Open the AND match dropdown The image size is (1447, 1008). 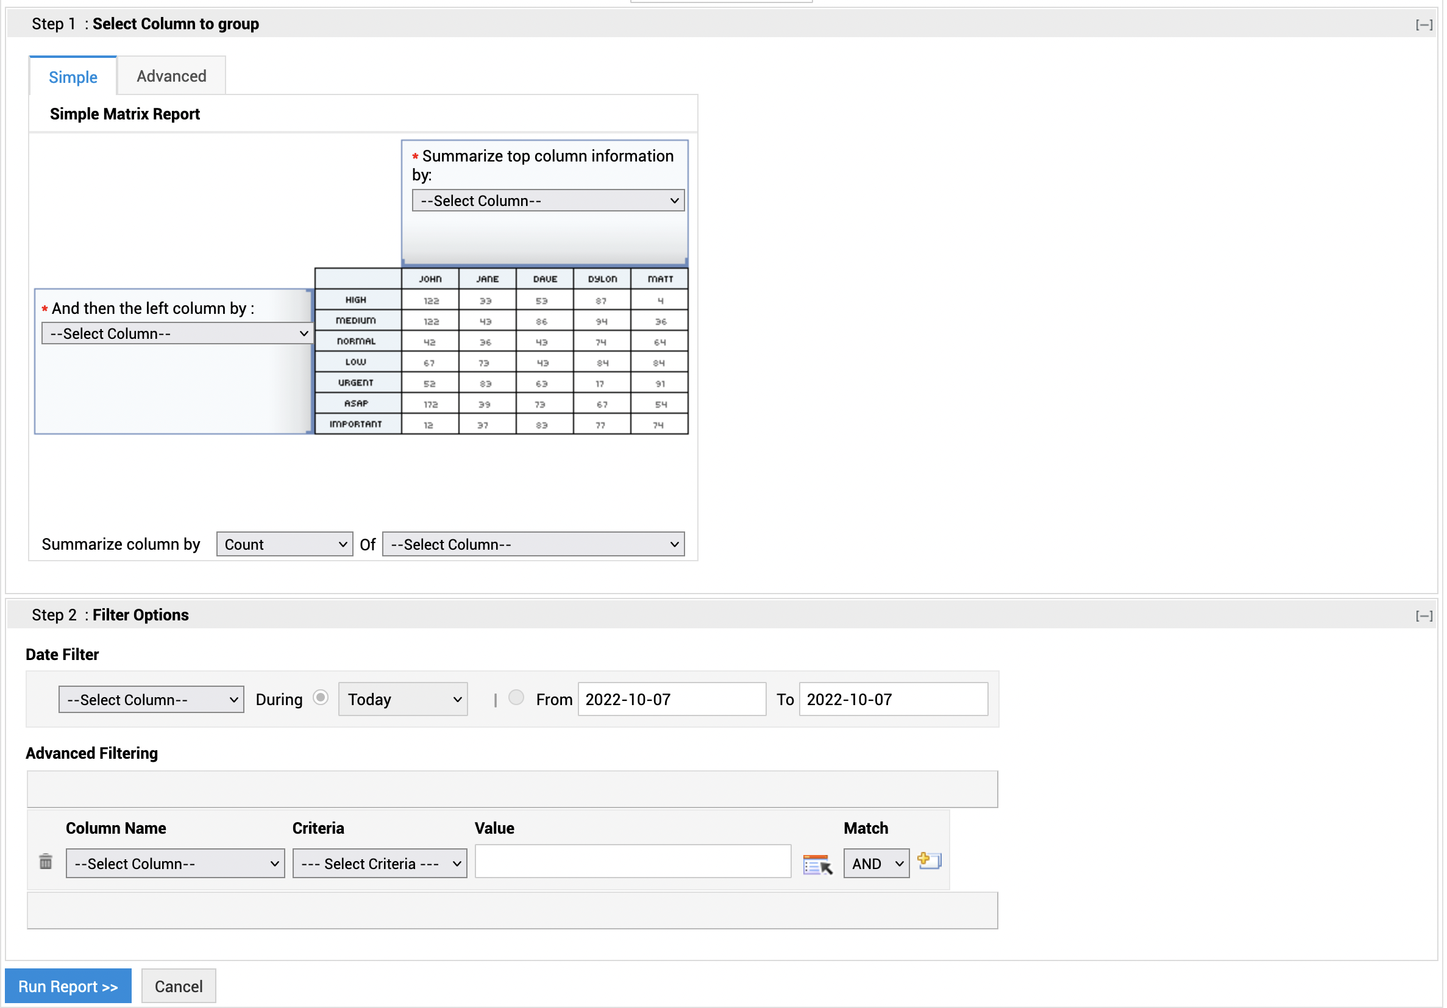[876, 864]
